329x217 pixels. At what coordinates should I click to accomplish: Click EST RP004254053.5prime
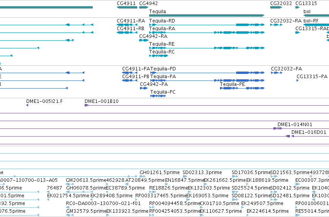click(x=175, y=211)
